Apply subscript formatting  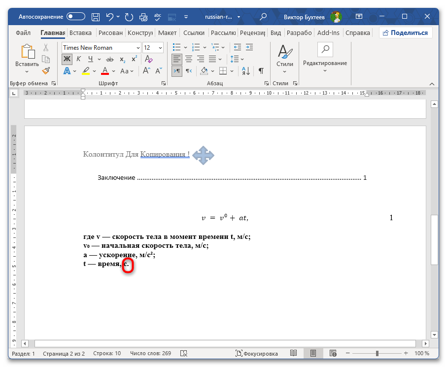(123, 59)
